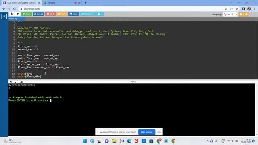Screen dimensions: 258x145
Task: Toggle the browser side panel icon
Action: click(x=243, y=9)
